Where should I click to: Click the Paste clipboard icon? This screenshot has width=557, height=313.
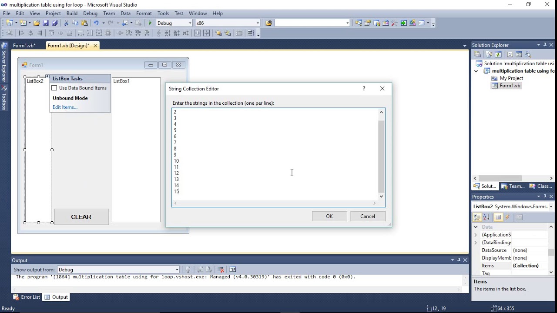point(84,23)
